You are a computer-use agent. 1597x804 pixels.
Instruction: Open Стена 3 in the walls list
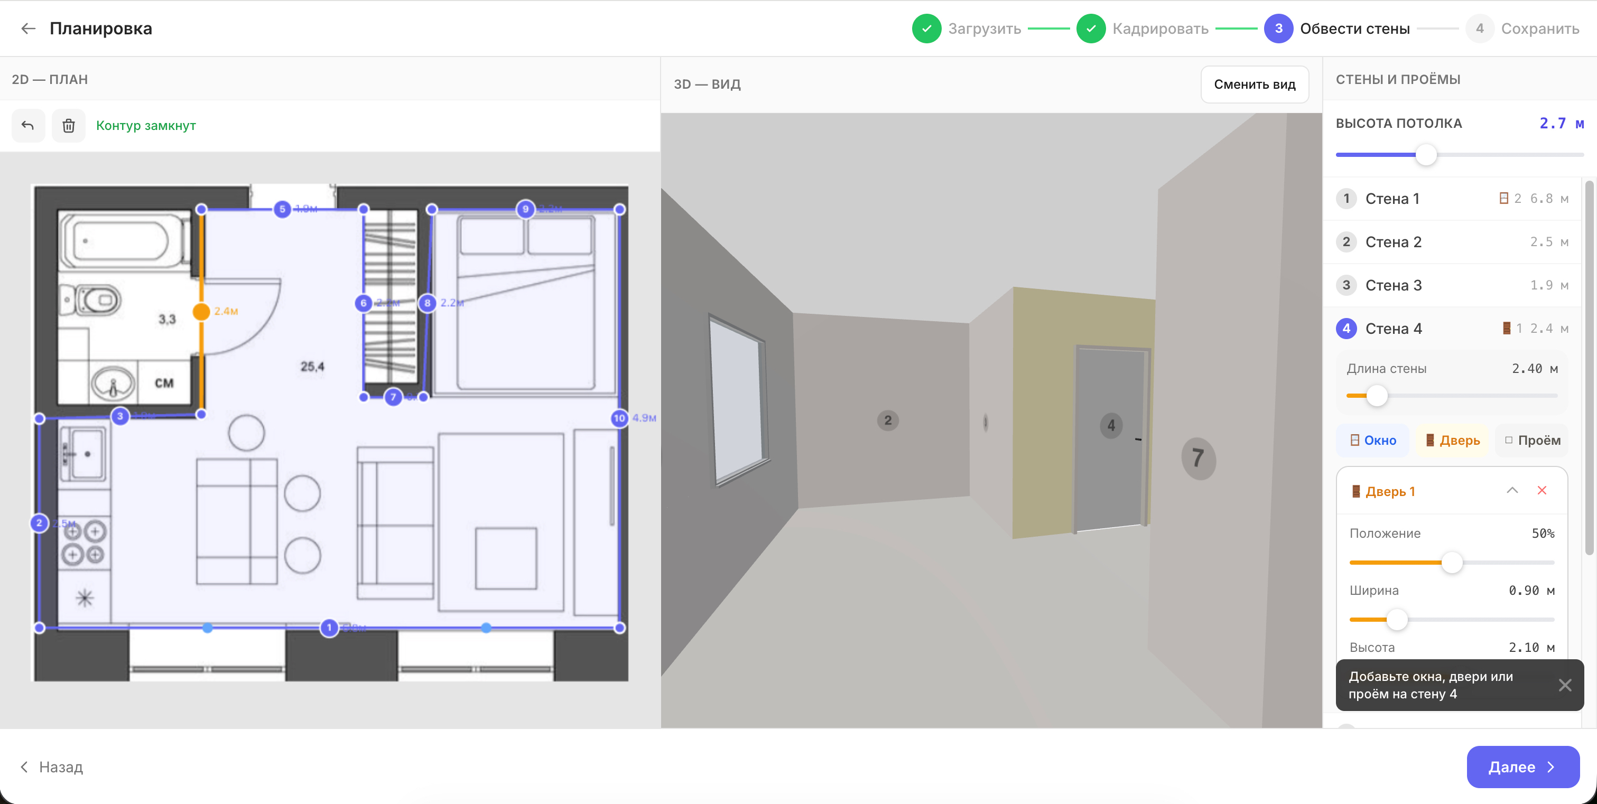pos(1452,285)
